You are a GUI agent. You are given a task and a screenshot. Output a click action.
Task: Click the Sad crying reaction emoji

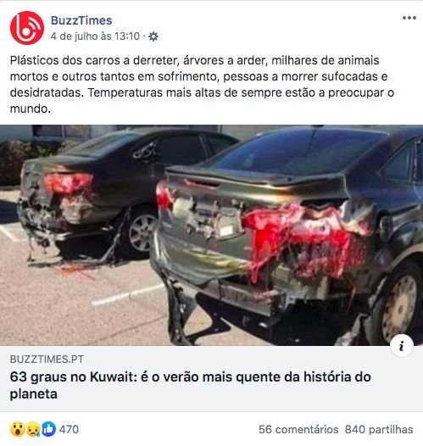pos(33,429)
